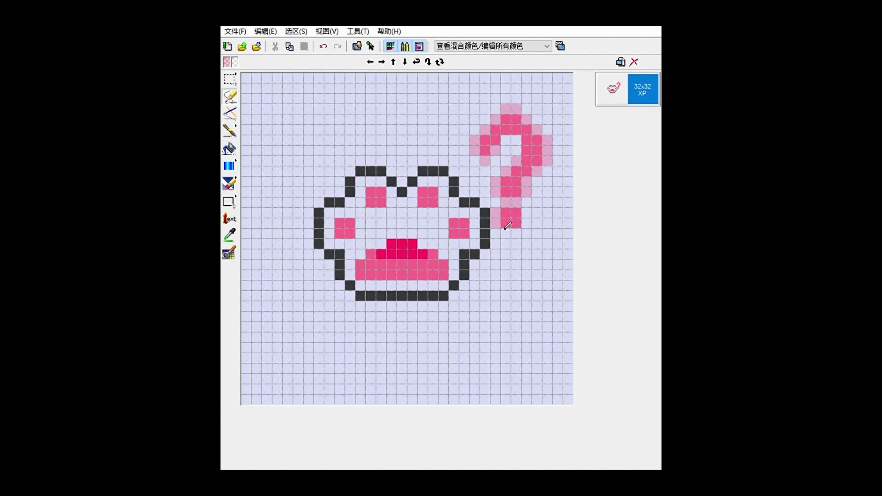
Task: Open the 工具(T) menu
Action: pos(357,31)
